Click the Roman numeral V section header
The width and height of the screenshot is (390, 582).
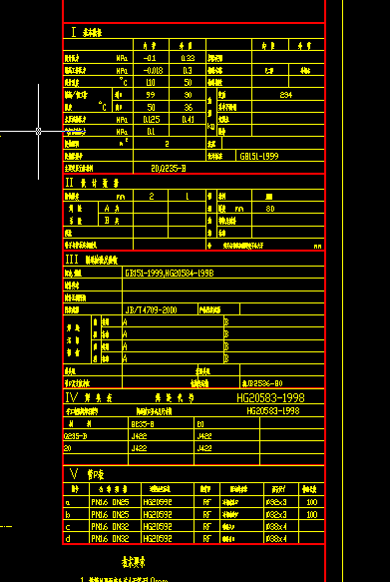pos(74,474)
